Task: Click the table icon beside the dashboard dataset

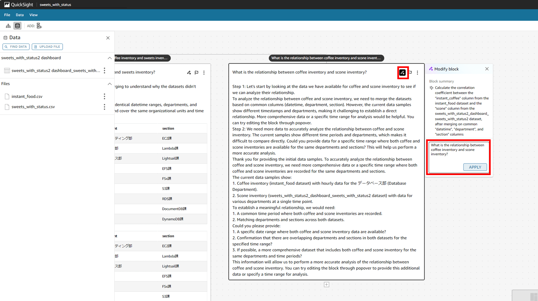Action: tap(7, 71)
